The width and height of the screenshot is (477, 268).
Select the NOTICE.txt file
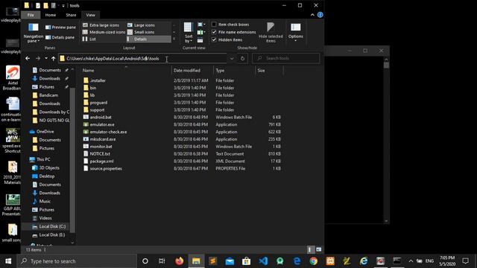[x=96, y=154]
